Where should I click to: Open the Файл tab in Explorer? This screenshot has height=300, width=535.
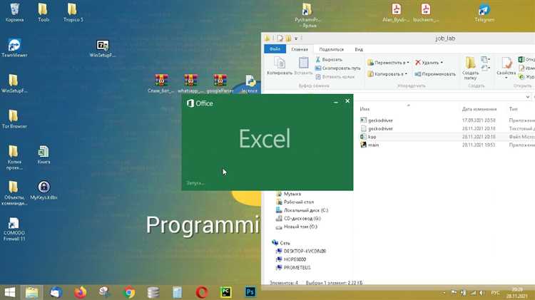pos(275,49)
